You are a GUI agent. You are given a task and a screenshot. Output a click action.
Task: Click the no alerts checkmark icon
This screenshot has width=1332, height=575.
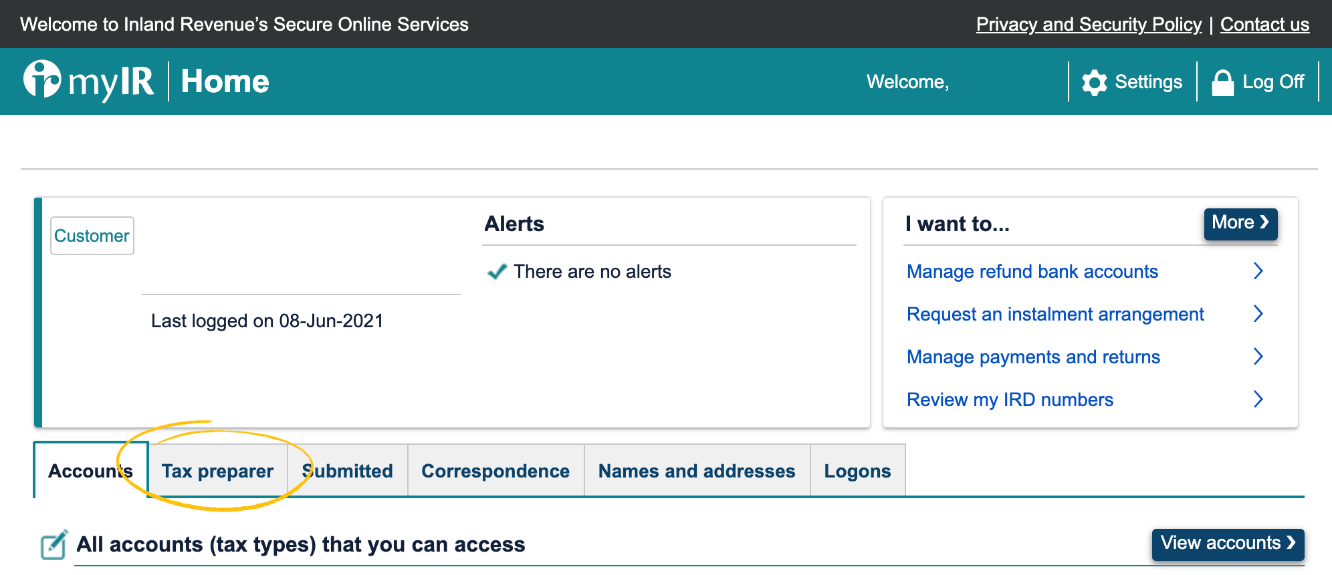click(497, 271)
